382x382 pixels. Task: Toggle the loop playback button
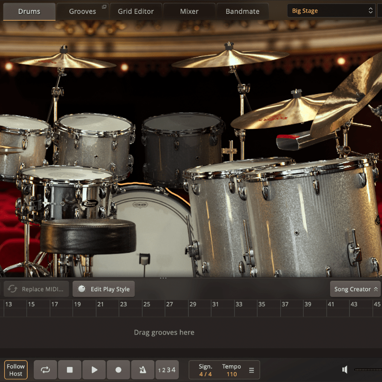tap(45, 370)
